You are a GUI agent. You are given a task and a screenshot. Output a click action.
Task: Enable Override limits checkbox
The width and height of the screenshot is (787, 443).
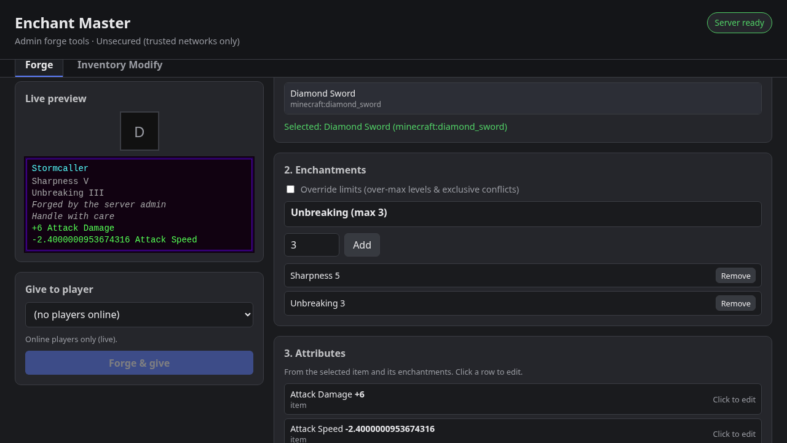coord(290,190)
